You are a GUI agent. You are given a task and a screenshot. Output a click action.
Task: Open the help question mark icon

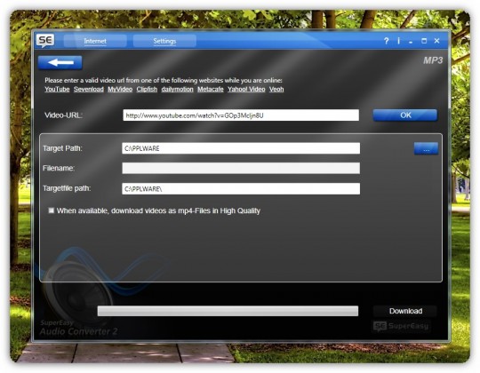pos(387,41)
